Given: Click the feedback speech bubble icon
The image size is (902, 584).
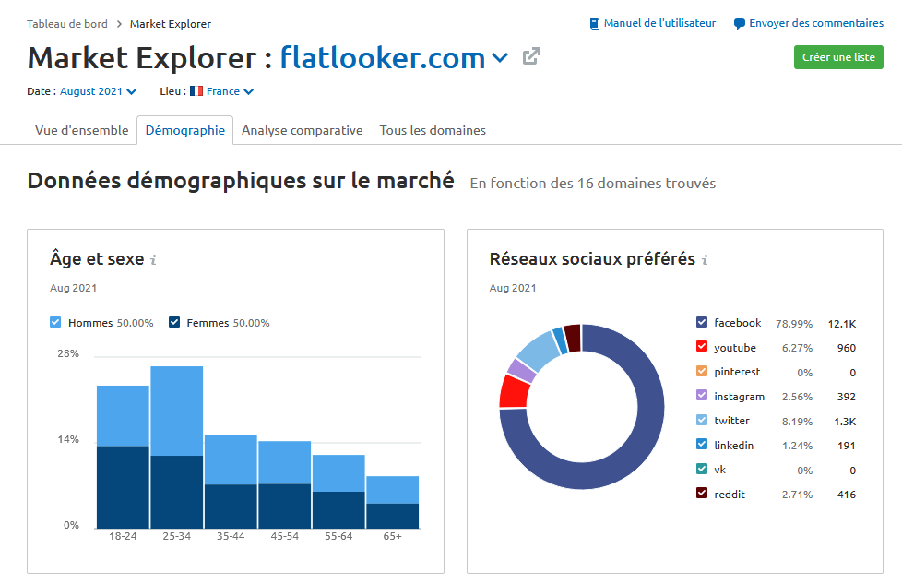Looking at the screenshot, I should click(739, 24).
